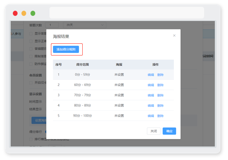Click the 添加得分规则 button
The image size is (228, 160).
pos(66,49)
